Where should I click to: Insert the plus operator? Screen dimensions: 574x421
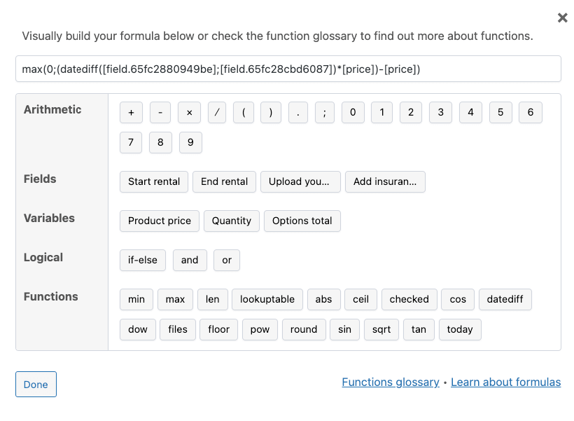pos(131,113)
